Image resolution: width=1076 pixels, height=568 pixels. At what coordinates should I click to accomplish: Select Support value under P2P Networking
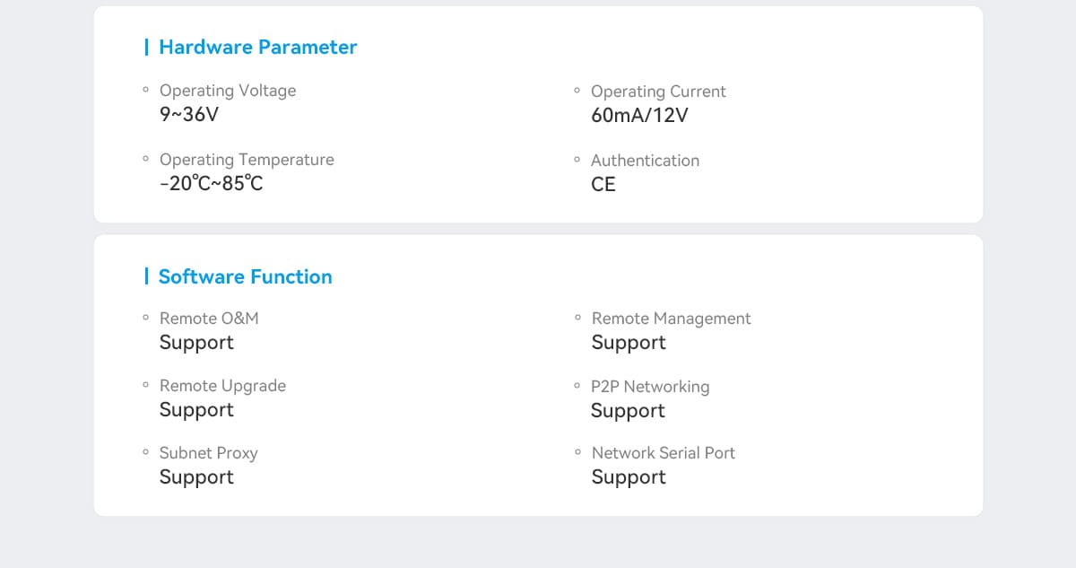pyautogui.click(x=628, y=411)
